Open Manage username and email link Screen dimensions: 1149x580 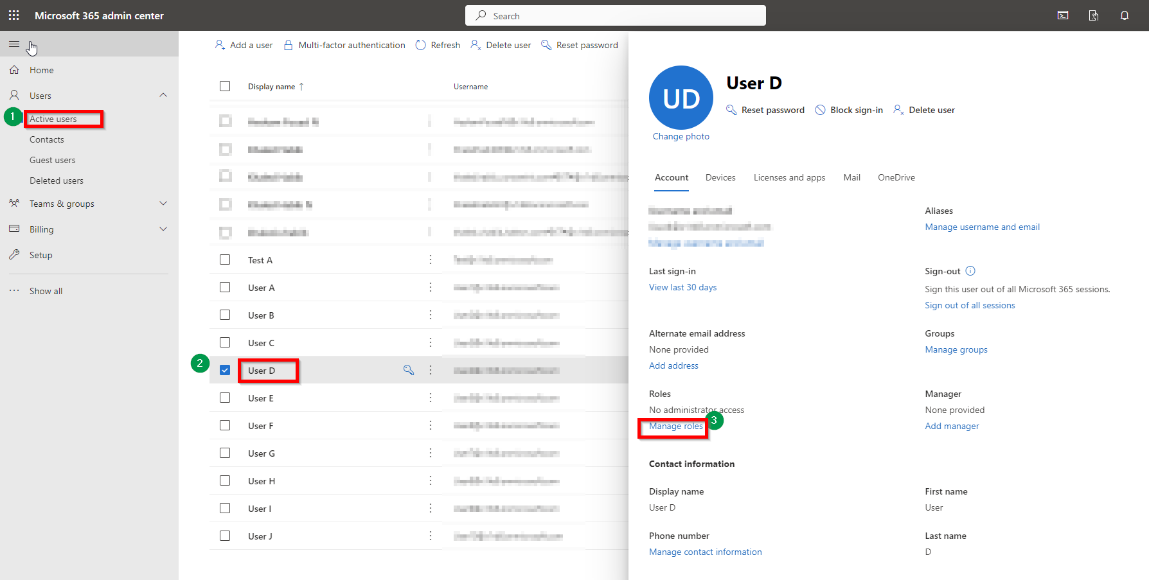(x=982, y=227)
